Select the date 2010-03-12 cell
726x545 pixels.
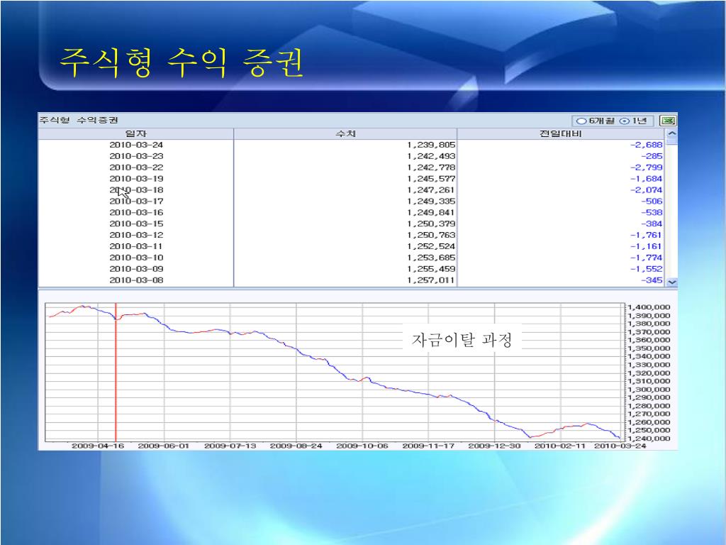coord(136,235)
